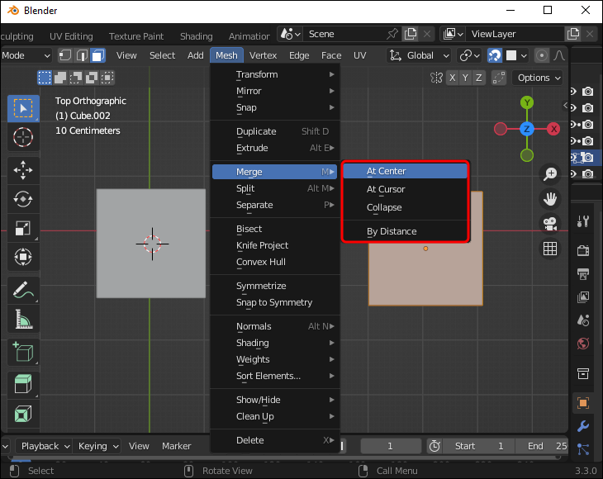This screenshot has width=603, height=479.
Task: Click the Measure tool icon
Action: pyautogui.click(x=23, y=319)
